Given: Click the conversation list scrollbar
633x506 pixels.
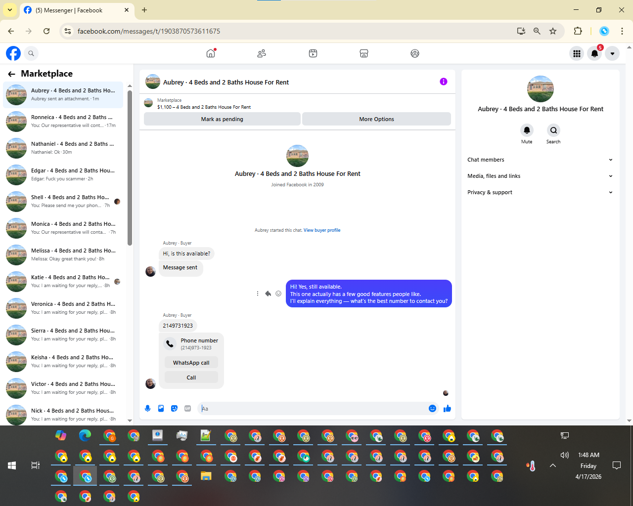Looking at the screenshot, I should click(x=130, y=168).
